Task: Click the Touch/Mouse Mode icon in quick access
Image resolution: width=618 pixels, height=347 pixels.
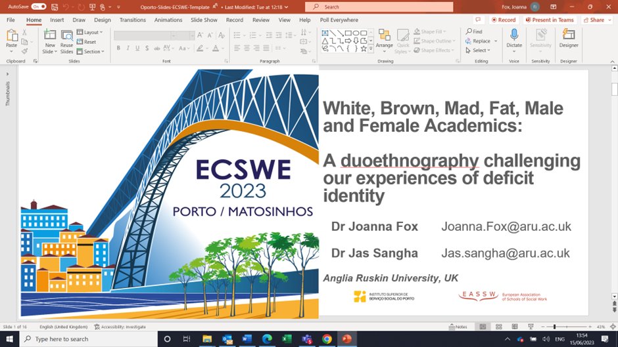Action: 103,7
